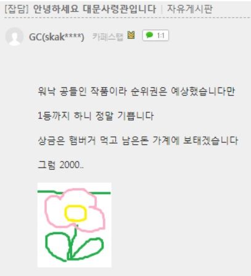Image resolution: width=251 pixels, height=276 pixels.
Task: Click the green speech bubble chat icon
Action: coord(149,35)
